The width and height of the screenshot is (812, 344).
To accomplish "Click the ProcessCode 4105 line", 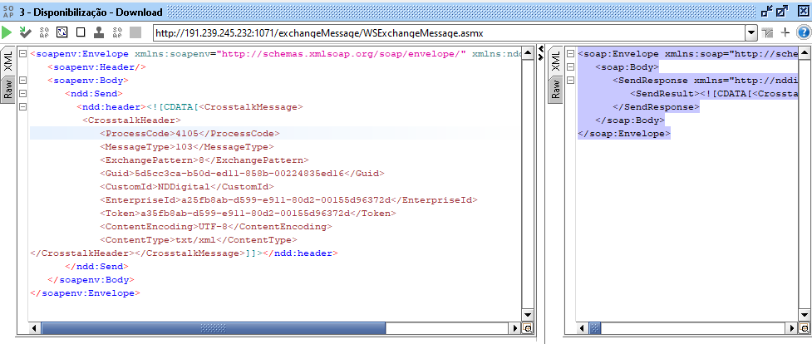I will 189,134.
